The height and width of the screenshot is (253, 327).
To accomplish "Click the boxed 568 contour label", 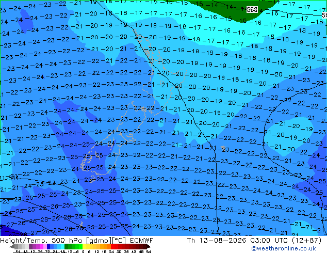I will (252, 10).
